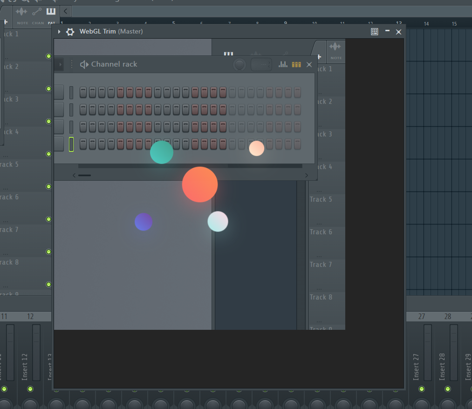Open the Channel rack graph editor bars icon
This screenshot has width=472, height=409.
[283, 64]
